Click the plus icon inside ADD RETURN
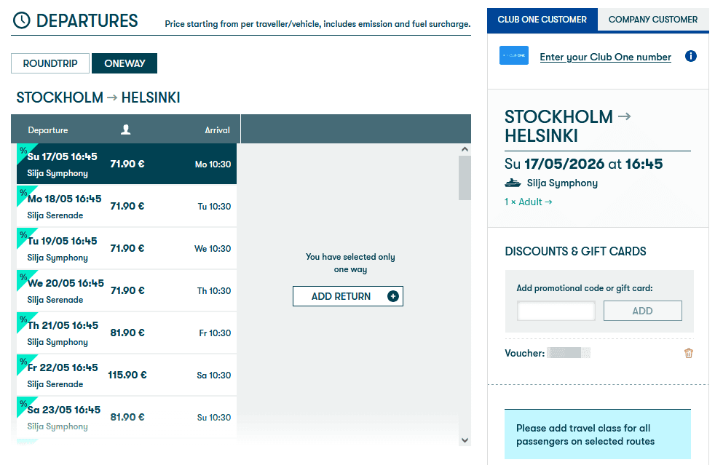This screenshot has height=465, width=715. (x=392, y=296)
